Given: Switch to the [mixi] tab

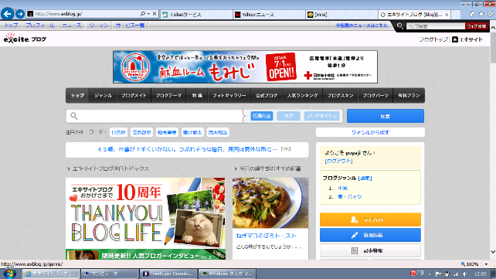Looking at the screenshot, I should coord(341,15).
